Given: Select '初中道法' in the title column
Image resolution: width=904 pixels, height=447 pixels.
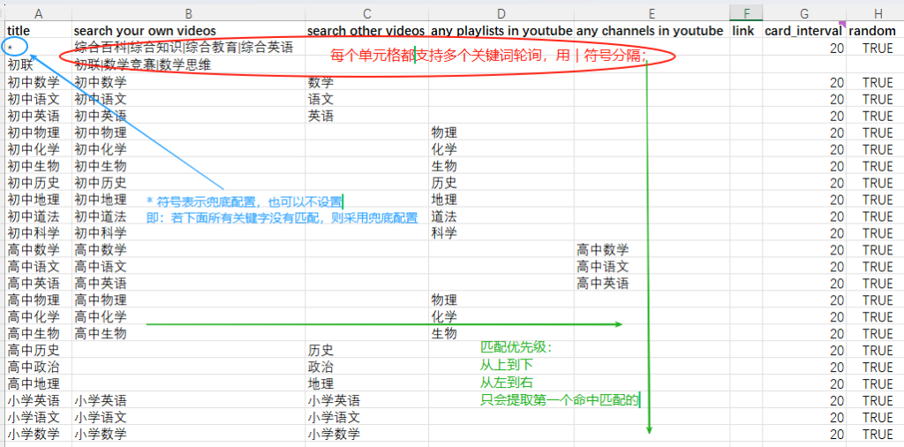Looking at the screenshot, I should pyautogui.click(x=39, y=216).
